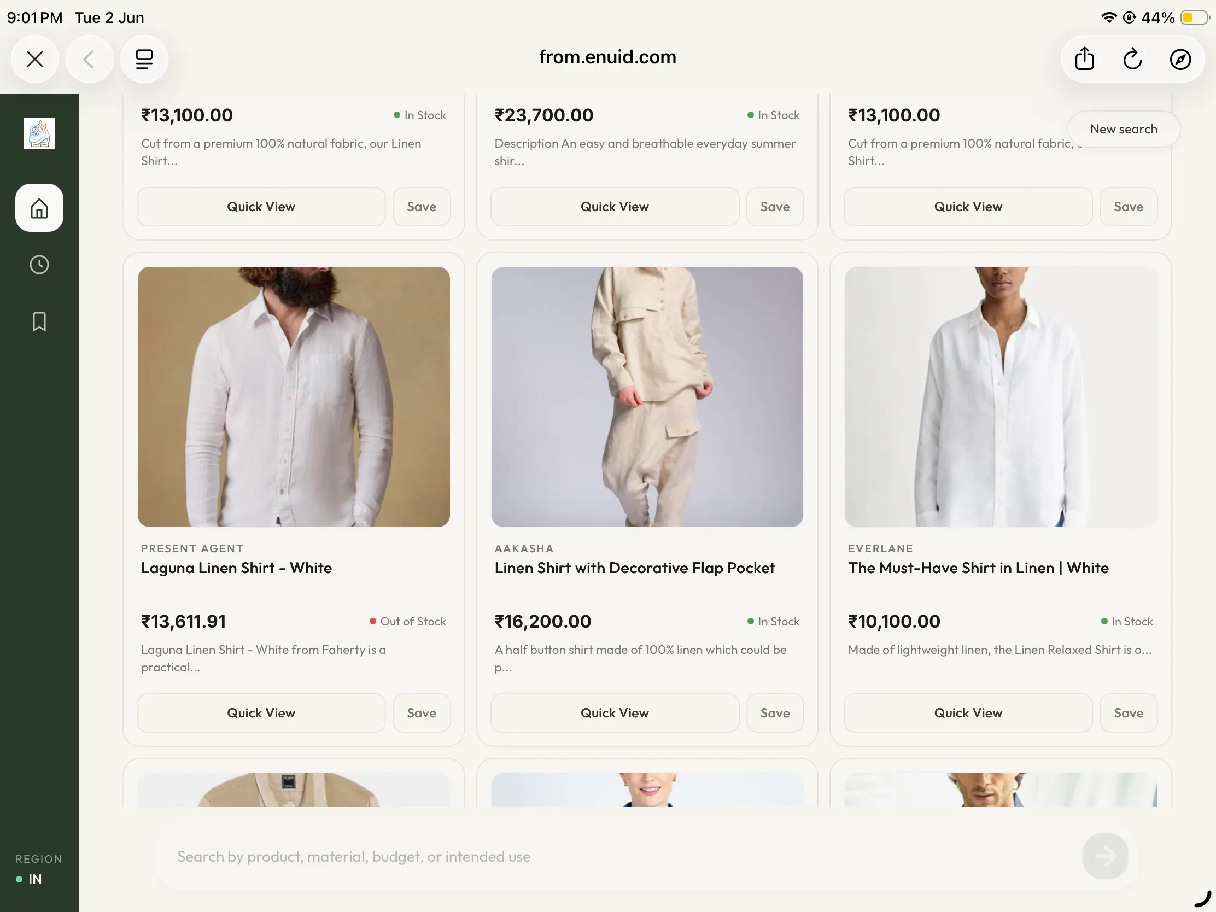Change the IN region selector
1216x912 pixels.
point(30,879)
